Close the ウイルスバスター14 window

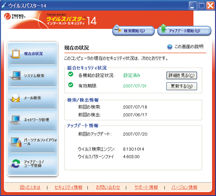pyautogui.click(x=210, y=6)
